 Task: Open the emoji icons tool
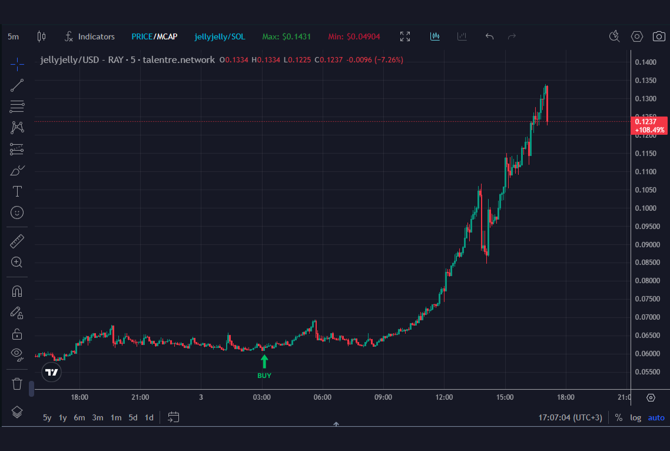[x=17, y=213]
